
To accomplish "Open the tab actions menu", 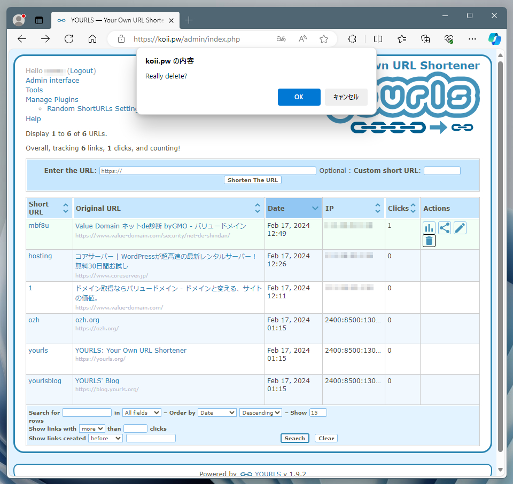I will [39, 20].
